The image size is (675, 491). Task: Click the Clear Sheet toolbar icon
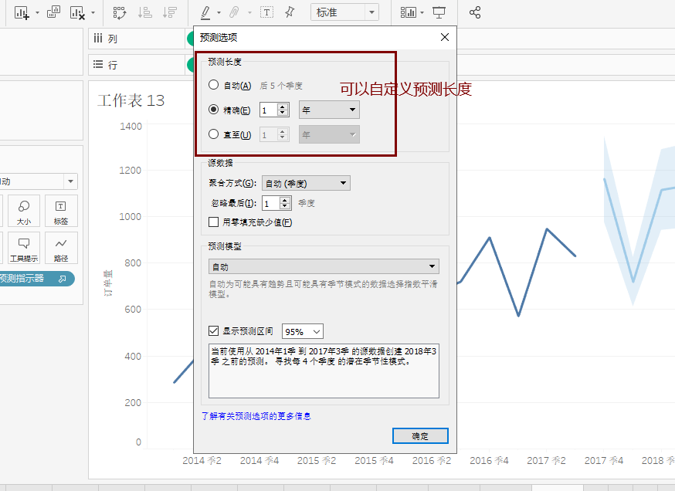(77, 12)
